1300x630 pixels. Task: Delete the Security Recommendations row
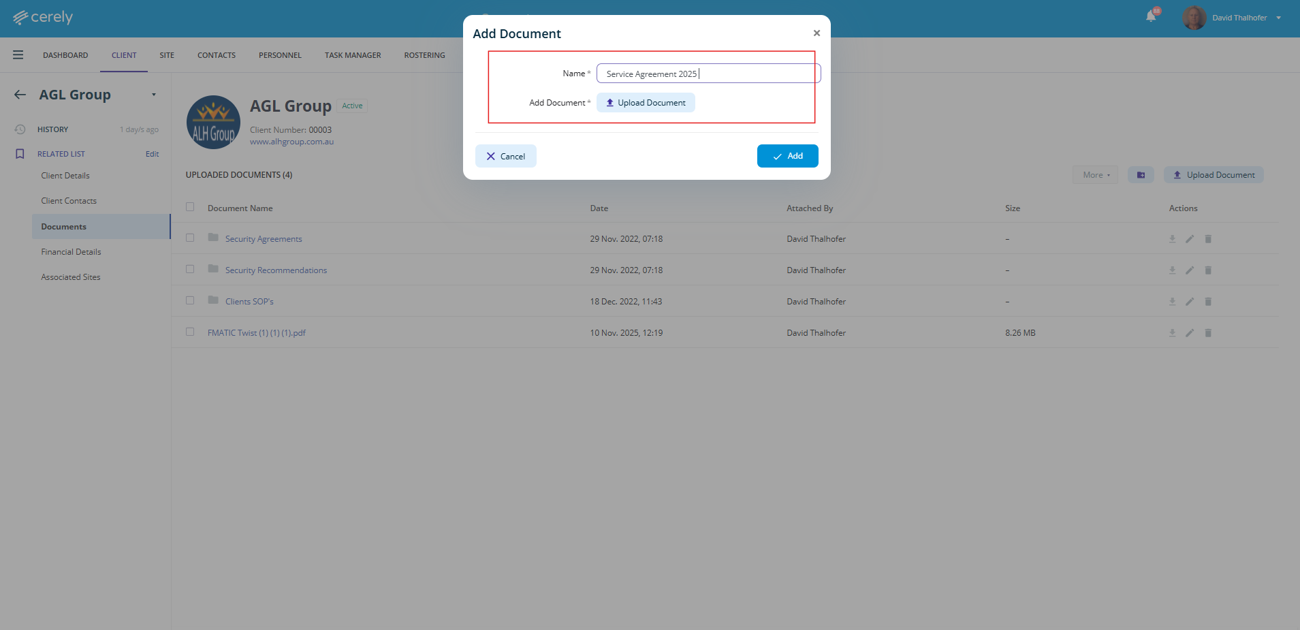click(x=1208, y=270)
